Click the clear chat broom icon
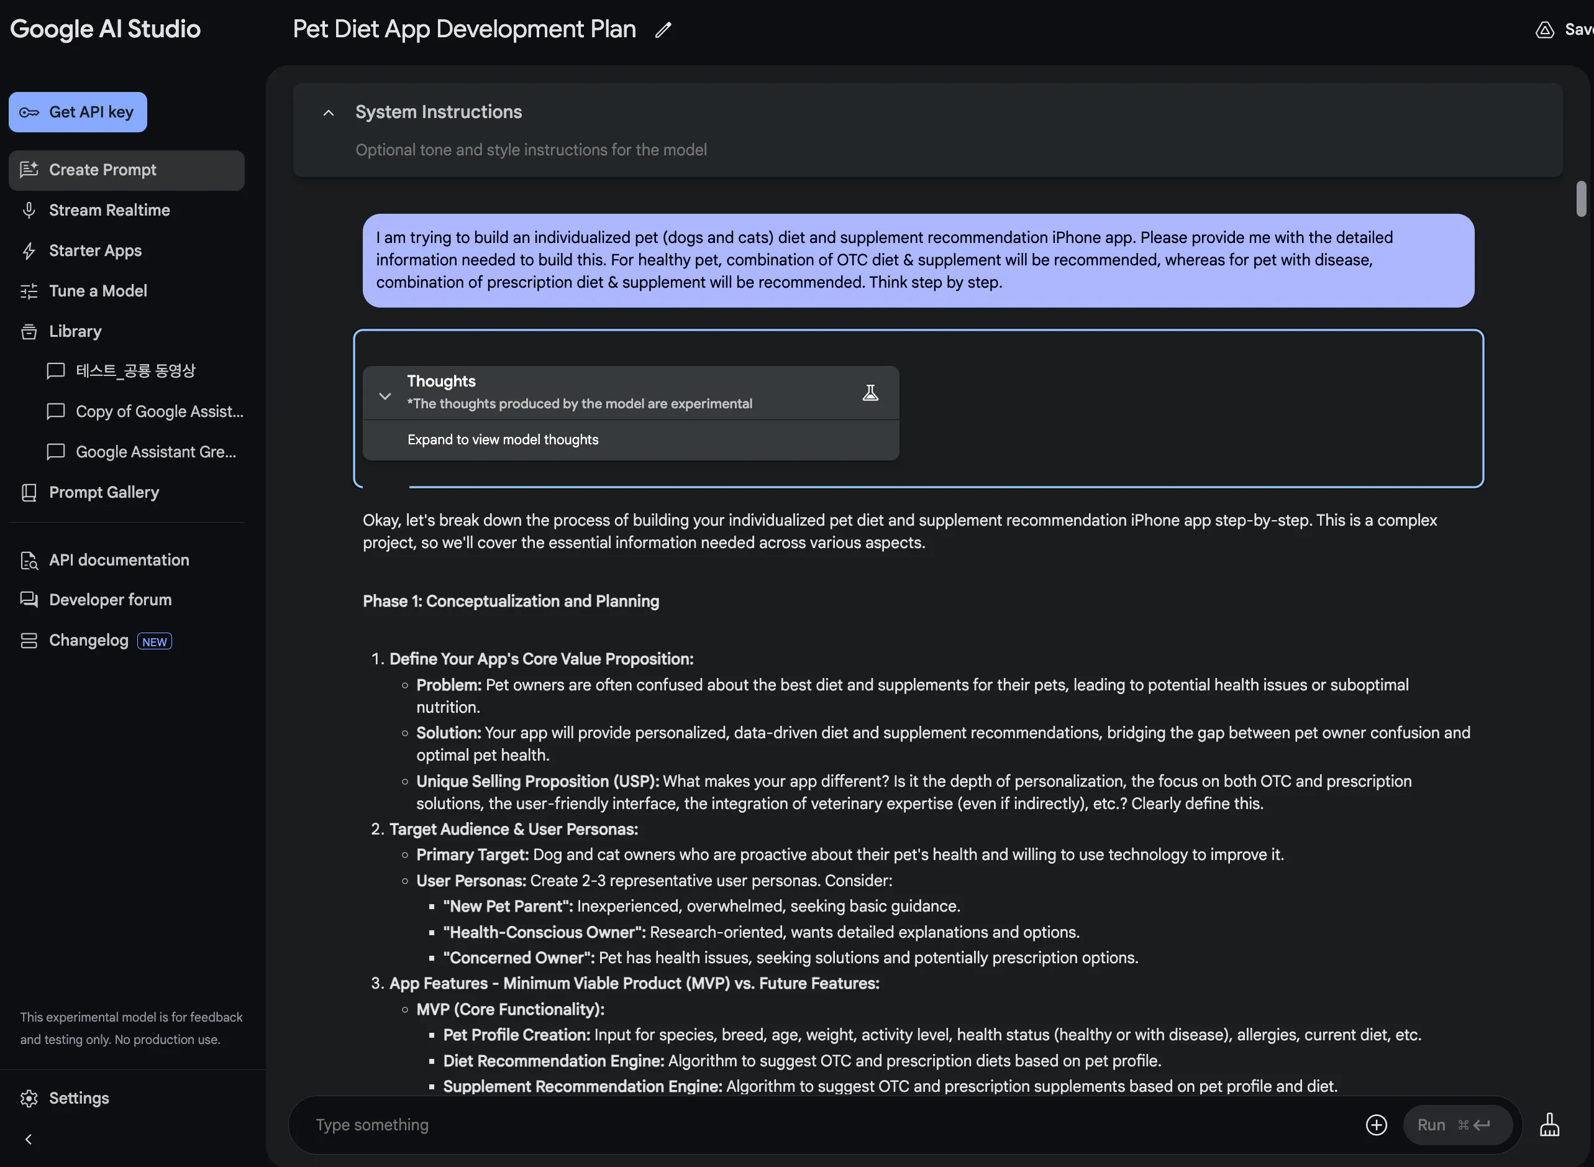The height and width of the screenshot is (1167, 1594). [x=1549, y=1125]
